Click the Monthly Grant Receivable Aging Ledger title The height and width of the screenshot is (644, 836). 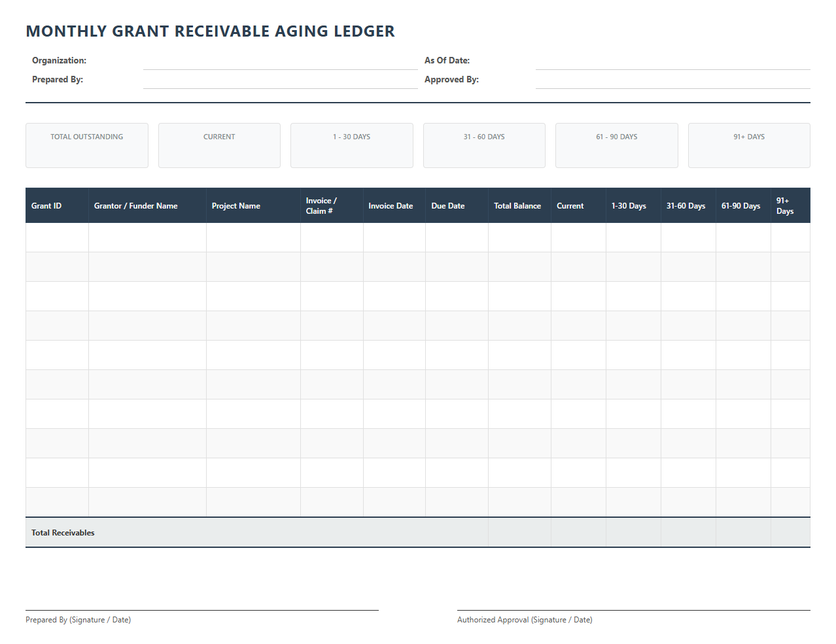(210, 31)
